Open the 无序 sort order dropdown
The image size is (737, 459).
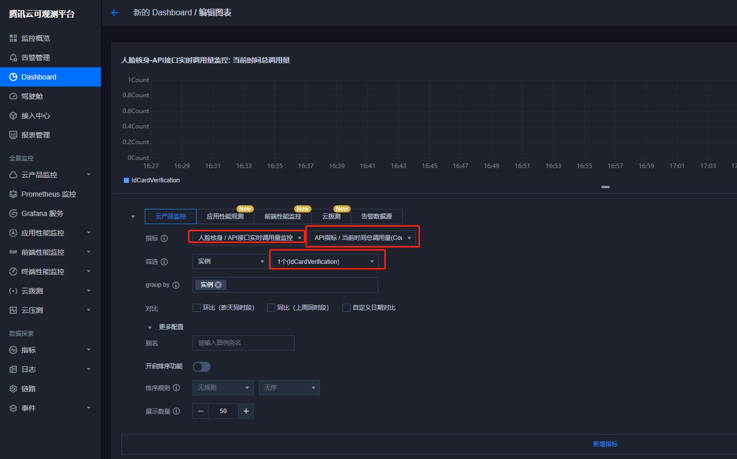pyautogui.click(x=289, y=388)
